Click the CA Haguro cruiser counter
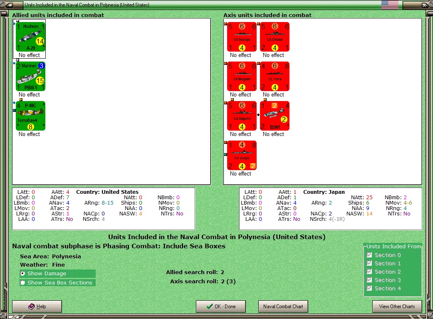 coord(242,116)
